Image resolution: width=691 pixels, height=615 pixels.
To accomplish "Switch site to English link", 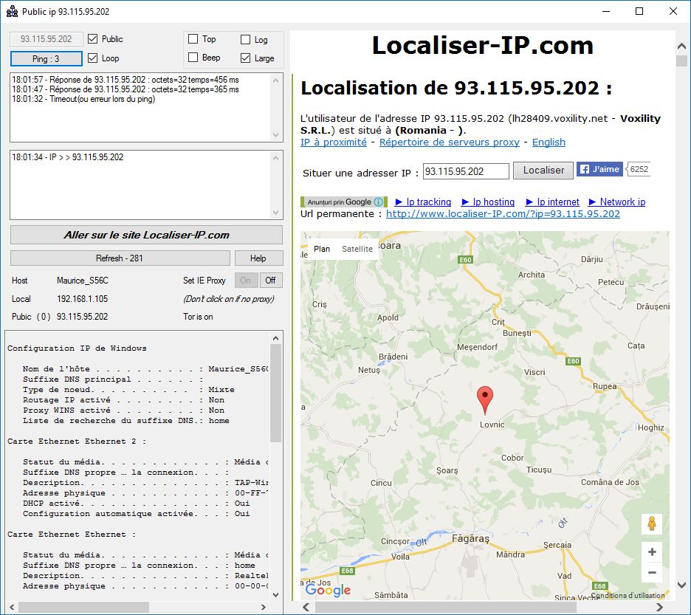I will (549, 142).
